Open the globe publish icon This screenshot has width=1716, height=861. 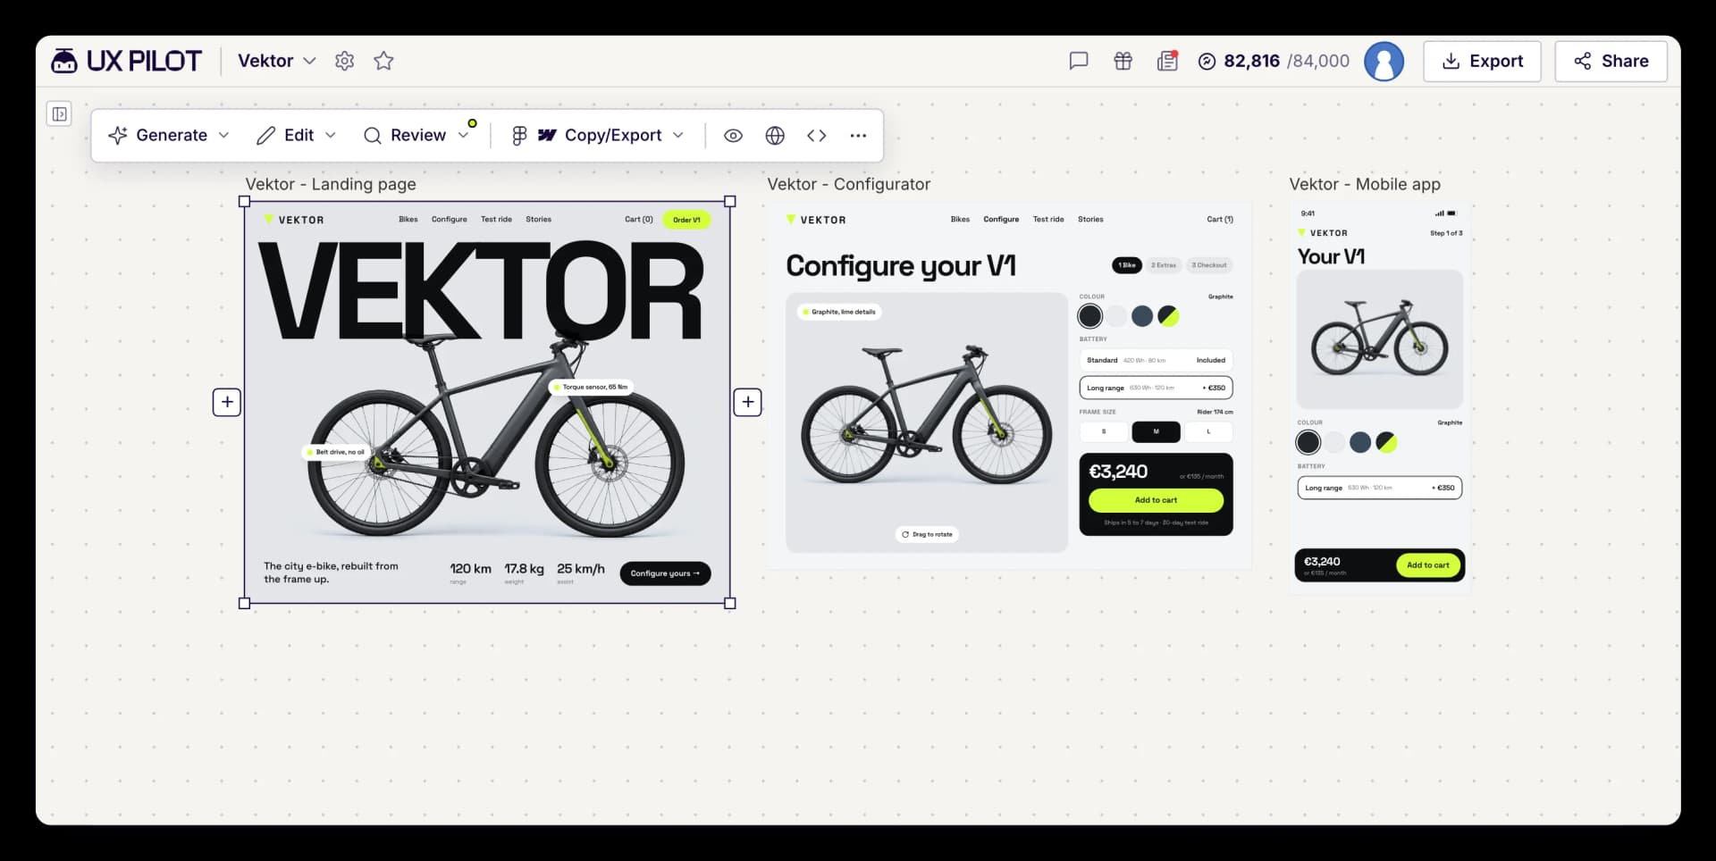[x=775, y=135]
